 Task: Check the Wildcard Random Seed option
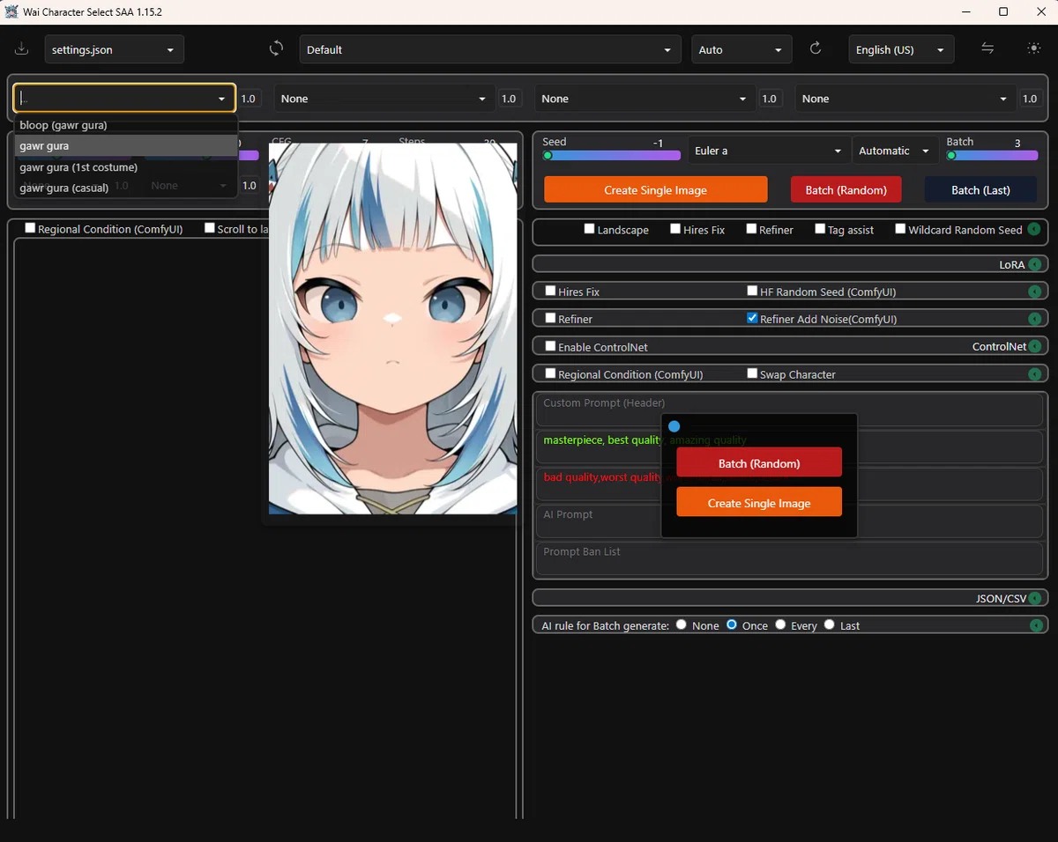pos(900,229)
